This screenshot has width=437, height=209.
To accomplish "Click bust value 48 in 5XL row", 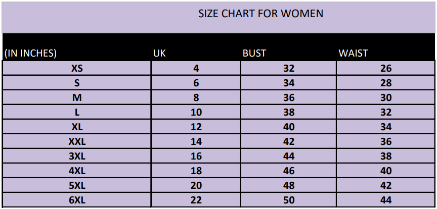I will click(289, 186).
